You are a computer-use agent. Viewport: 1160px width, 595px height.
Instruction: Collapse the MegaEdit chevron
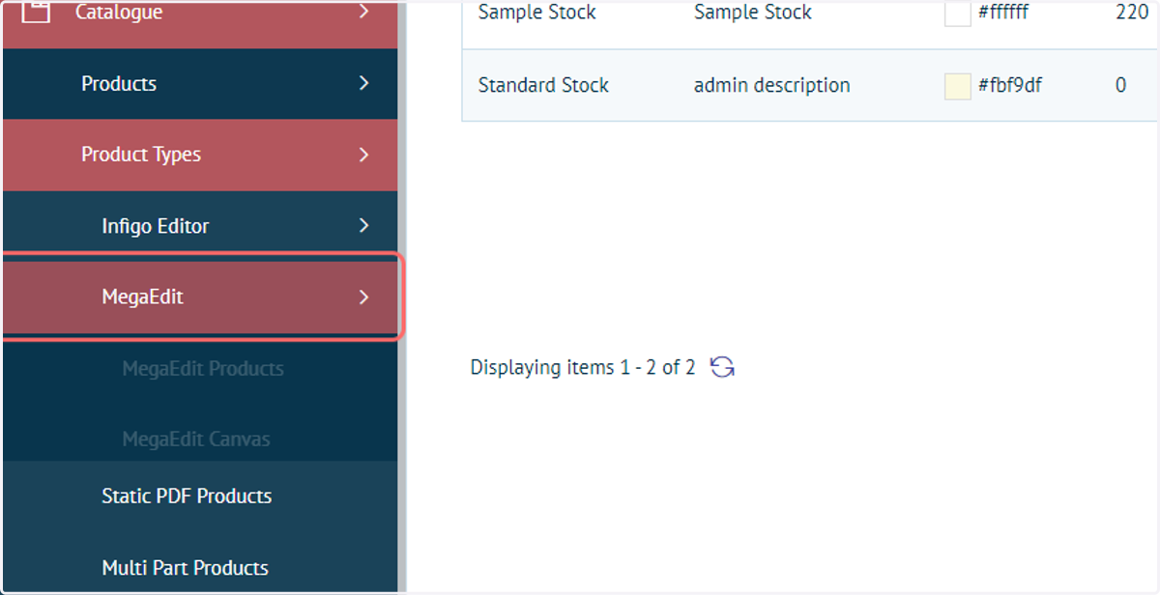pyautogui.click(x=363, y=297)
